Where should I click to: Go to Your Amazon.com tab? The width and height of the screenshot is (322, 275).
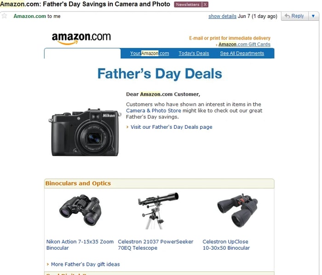pyautogui.click(x=149, y=53)
